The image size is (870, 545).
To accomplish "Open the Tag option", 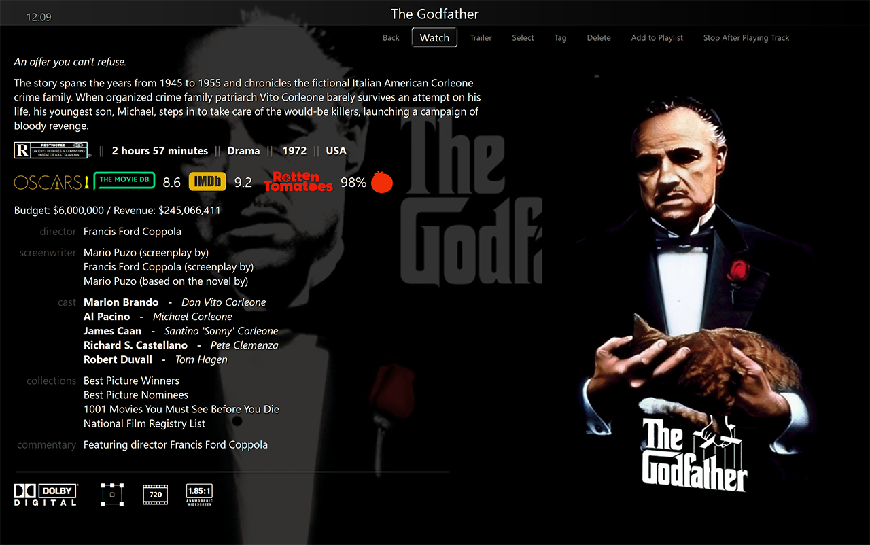I will coord(560,38).
